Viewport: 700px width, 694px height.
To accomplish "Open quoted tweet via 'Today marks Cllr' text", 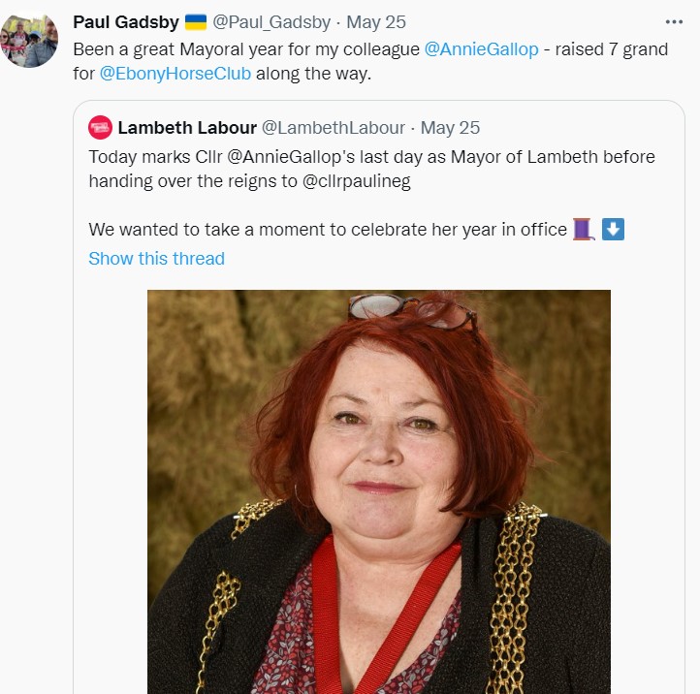I will 155,156.
